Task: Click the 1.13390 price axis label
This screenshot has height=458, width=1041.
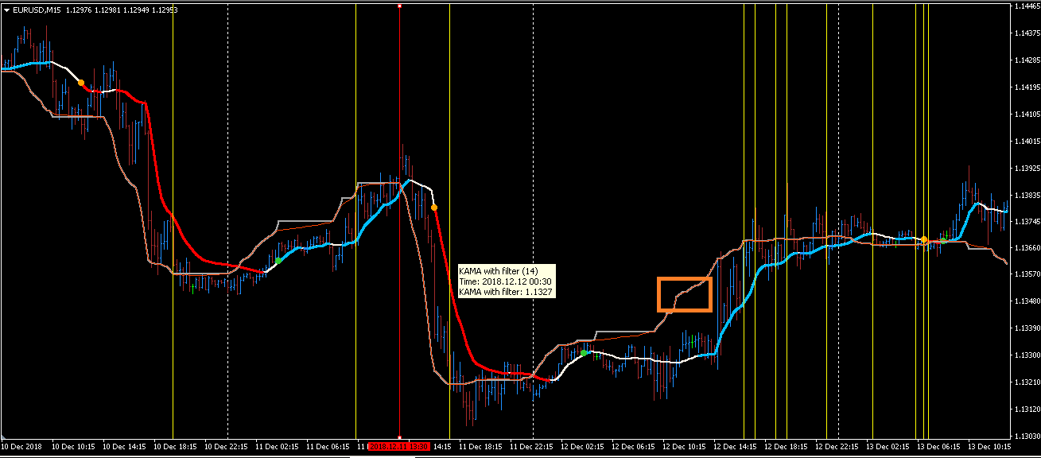Action: point(1027,328)
